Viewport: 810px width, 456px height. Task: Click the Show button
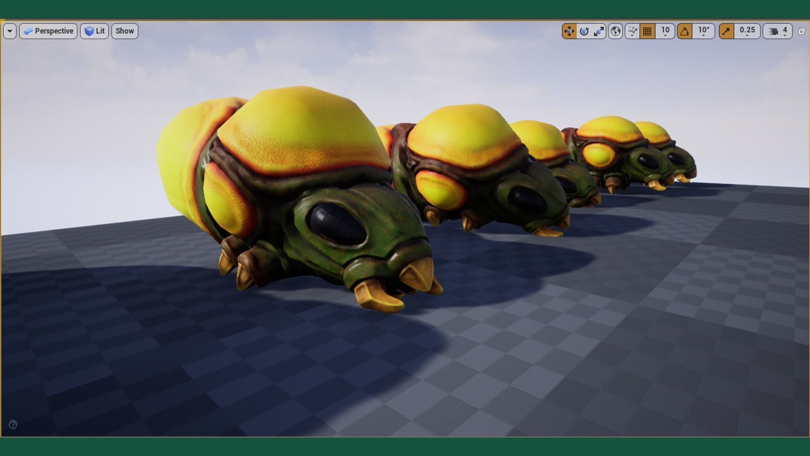tap(124, 31)
